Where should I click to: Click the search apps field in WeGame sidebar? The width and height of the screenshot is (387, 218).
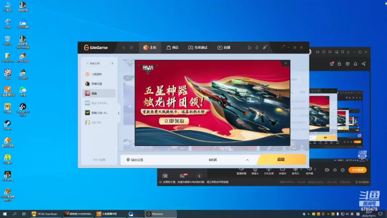(96, 63)
